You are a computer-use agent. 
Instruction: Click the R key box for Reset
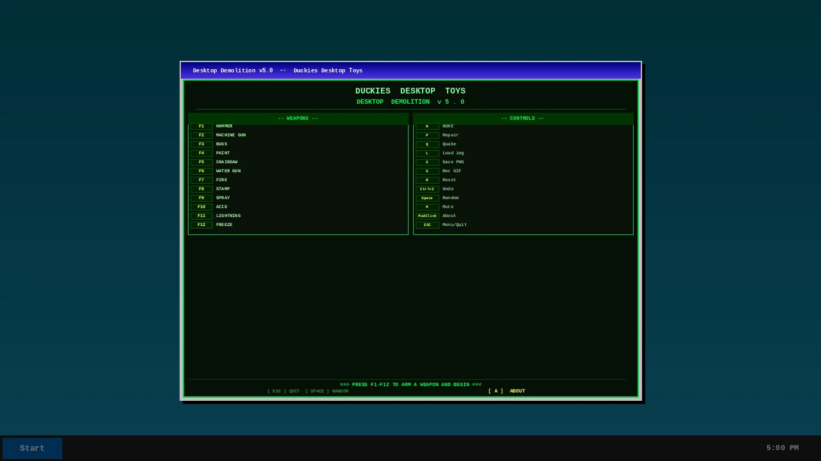coord(427,180)
